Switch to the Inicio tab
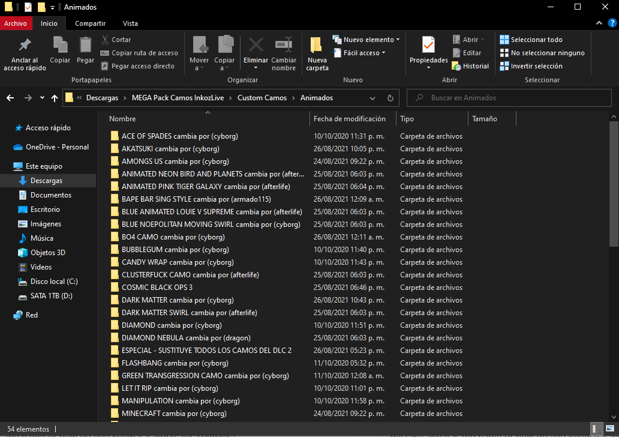The width and height of the screenshot is (619, 437). [x=49, y=23]
